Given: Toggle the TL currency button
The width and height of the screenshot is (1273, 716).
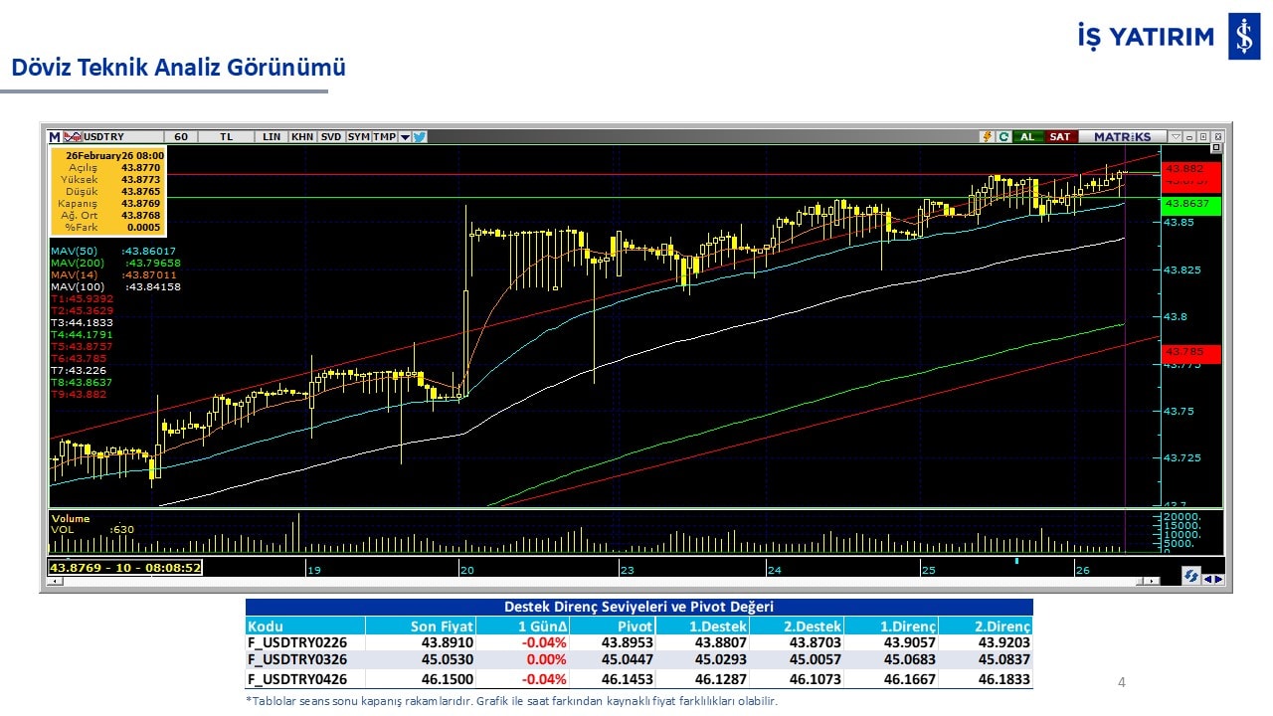Looking at the screenshot, I should (x=226, y=136).
